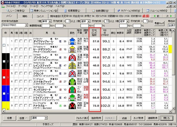The image size is (177, 127).
Task: Click jockey silk icon for スマイルジャック
Action: click(x=72, y=81)
